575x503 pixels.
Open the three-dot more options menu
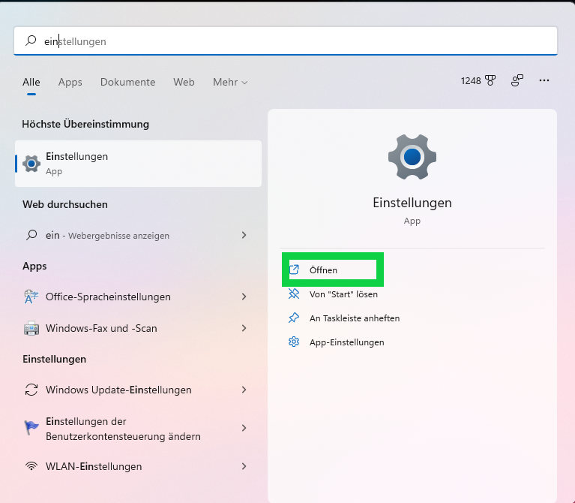pos(544,80)
